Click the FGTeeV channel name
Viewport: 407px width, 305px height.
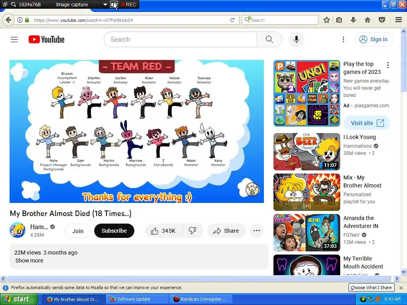[351, 235]
